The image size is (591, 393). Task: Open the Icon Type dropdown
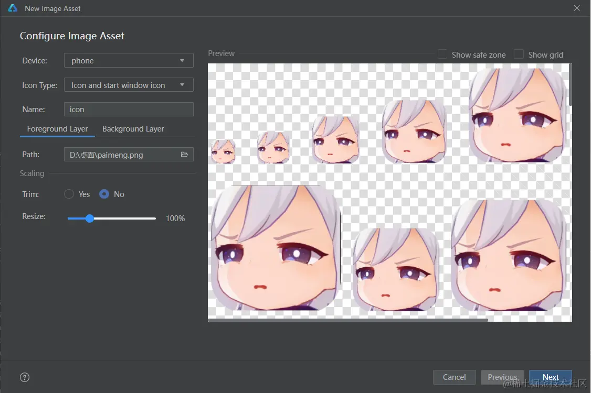tap(129, 84)
